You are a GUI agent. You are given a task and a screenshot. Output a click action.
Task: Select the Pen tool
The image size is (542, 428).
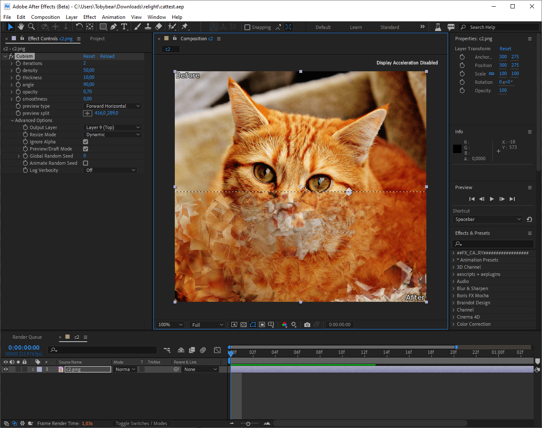click(114, 27)
